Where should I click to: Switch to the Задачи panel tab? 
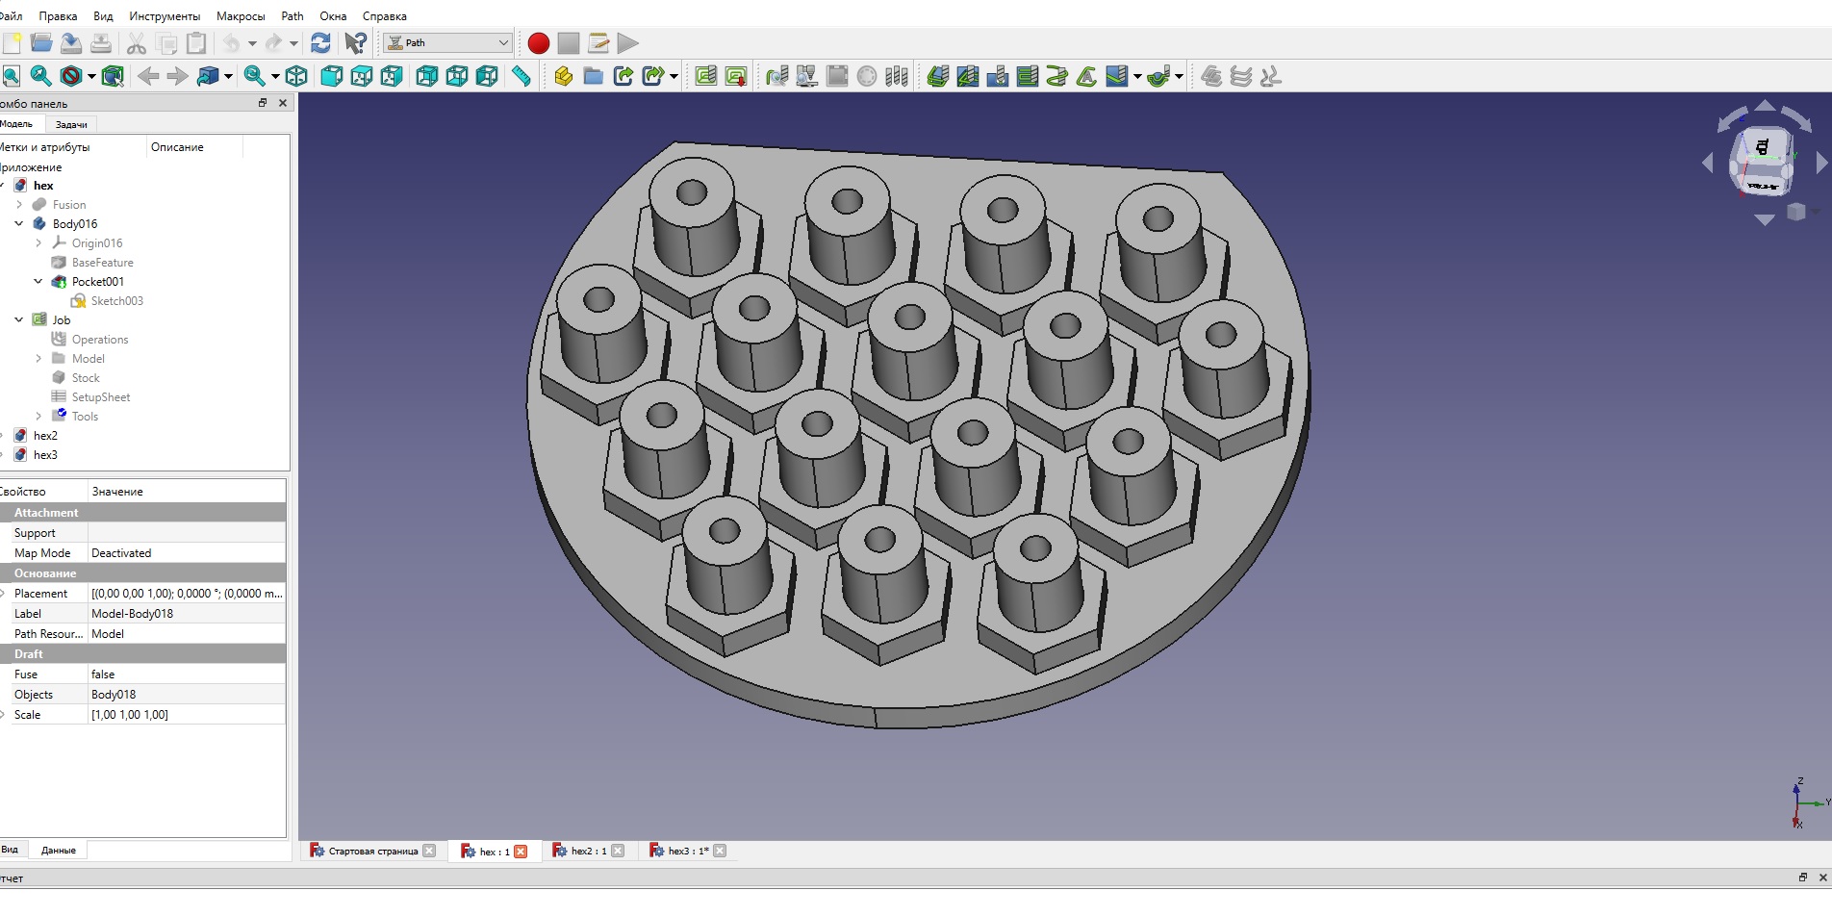point(71,124)
